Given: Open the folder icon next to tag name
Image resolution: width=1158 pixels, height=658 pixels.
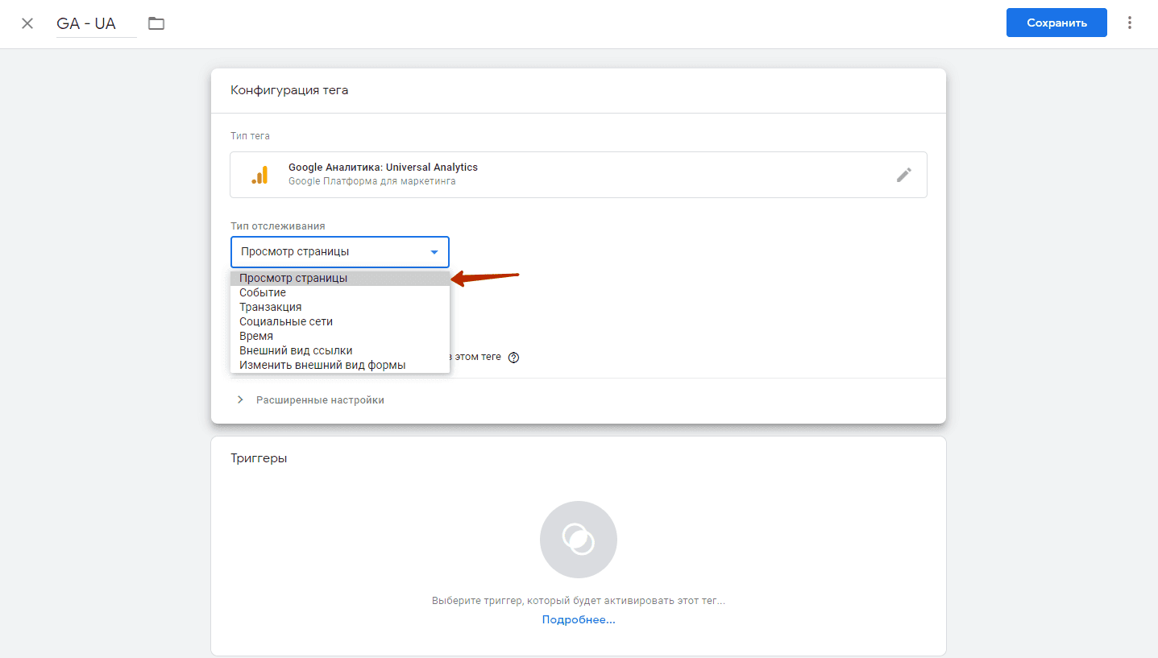Looking at the screenshot, I should (156, 23).
